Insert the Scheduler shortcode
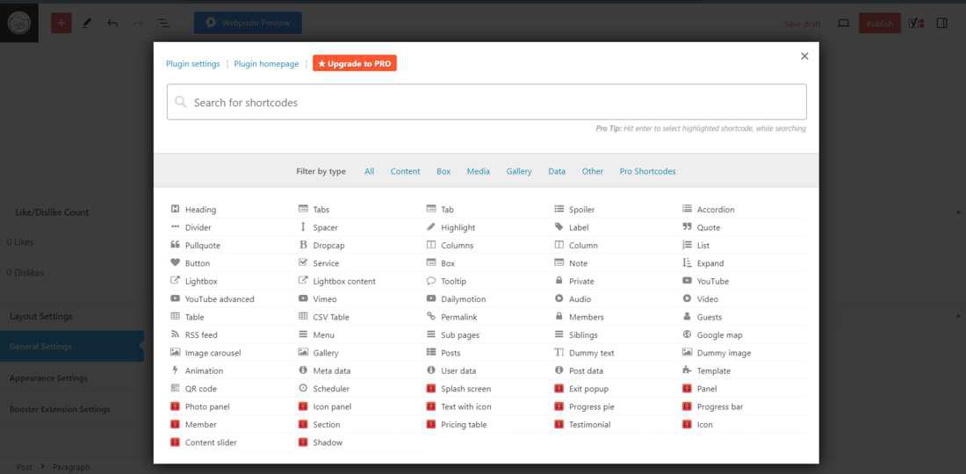Image resolution: width=966 pixels, height=474 pixels. (x=324, y=388)
